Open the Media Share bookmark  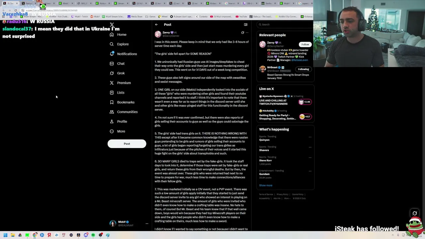coord(135,17)
